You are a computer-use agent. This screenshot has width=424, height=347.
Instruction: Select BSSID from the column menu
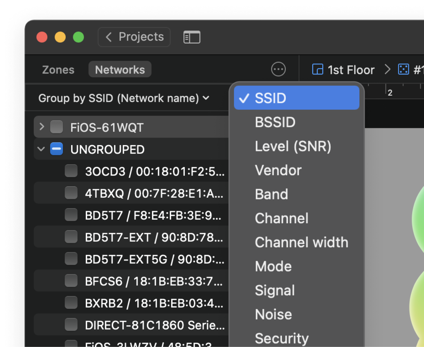tap(275, 122)
